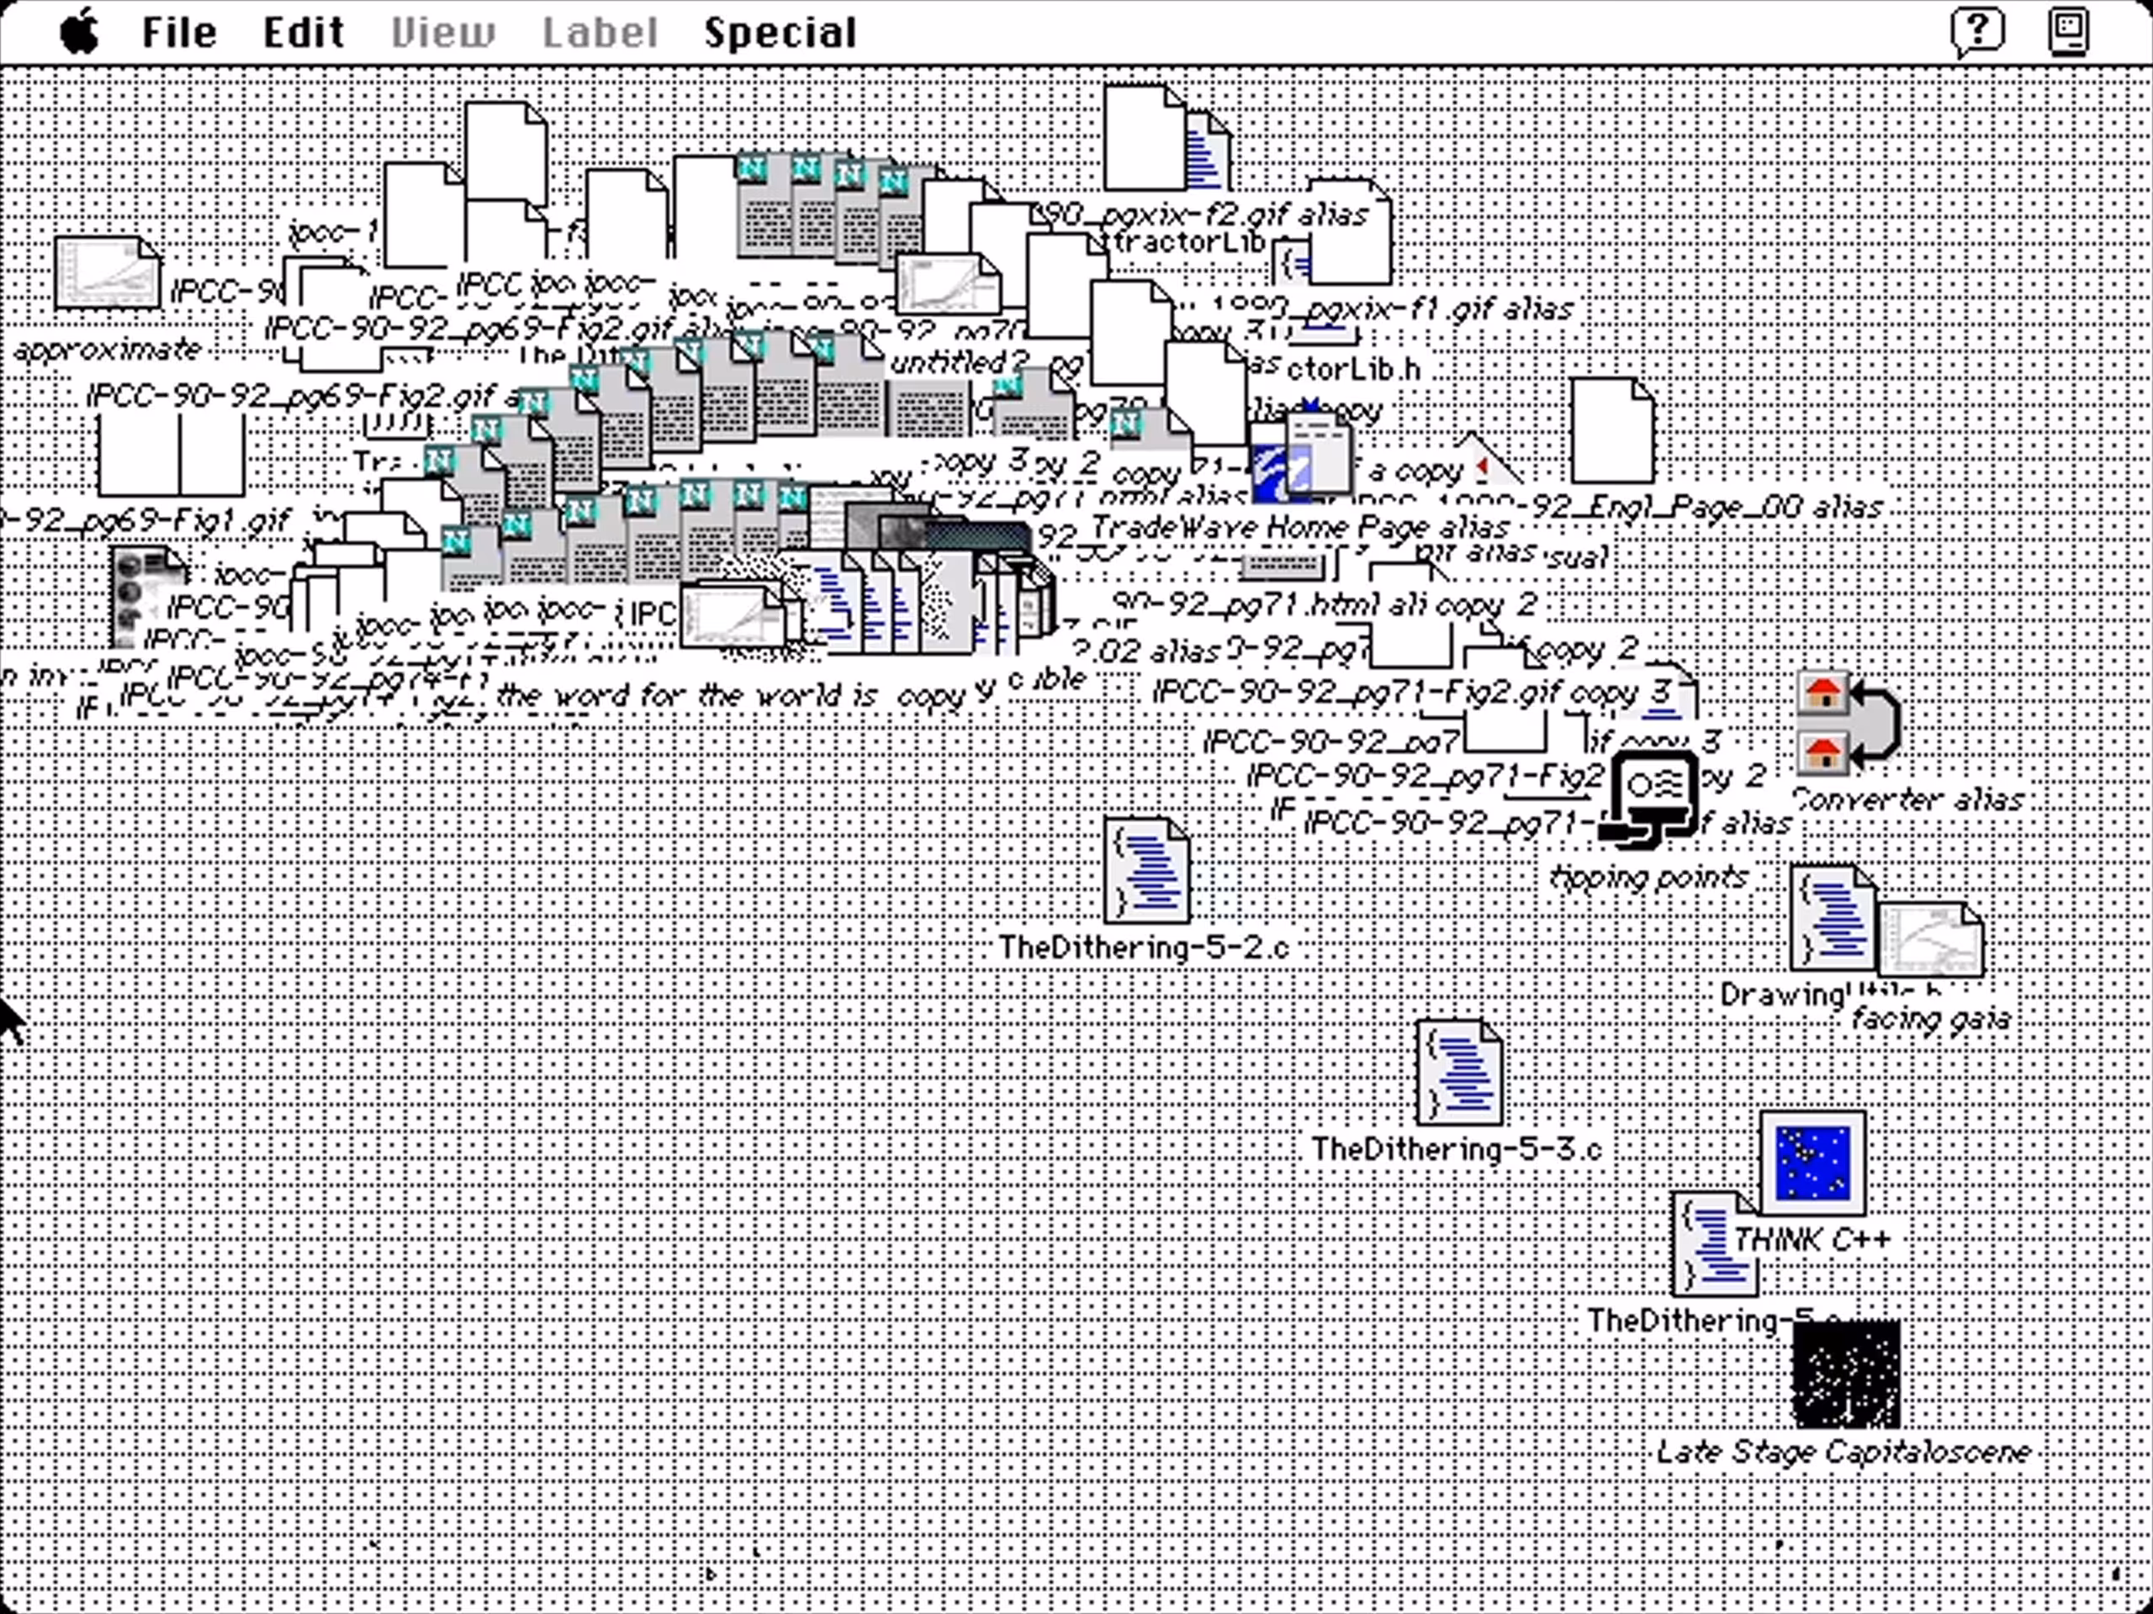Click the TheDithering-5-3.c file name label

point(1456,1149)
